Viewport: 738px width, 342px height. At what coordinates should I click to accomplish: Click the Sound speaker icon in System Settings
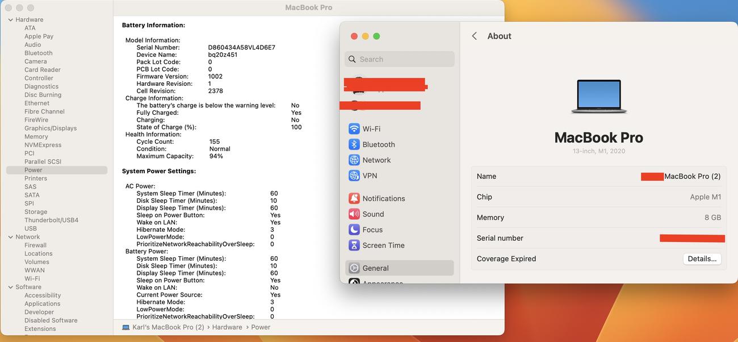[354, 214]
